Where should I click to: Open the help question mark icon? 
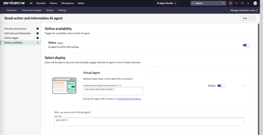[x=242, y=3]
